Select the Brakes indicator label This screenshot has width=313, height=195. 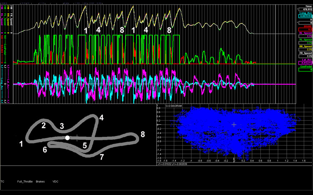[40, 182]
